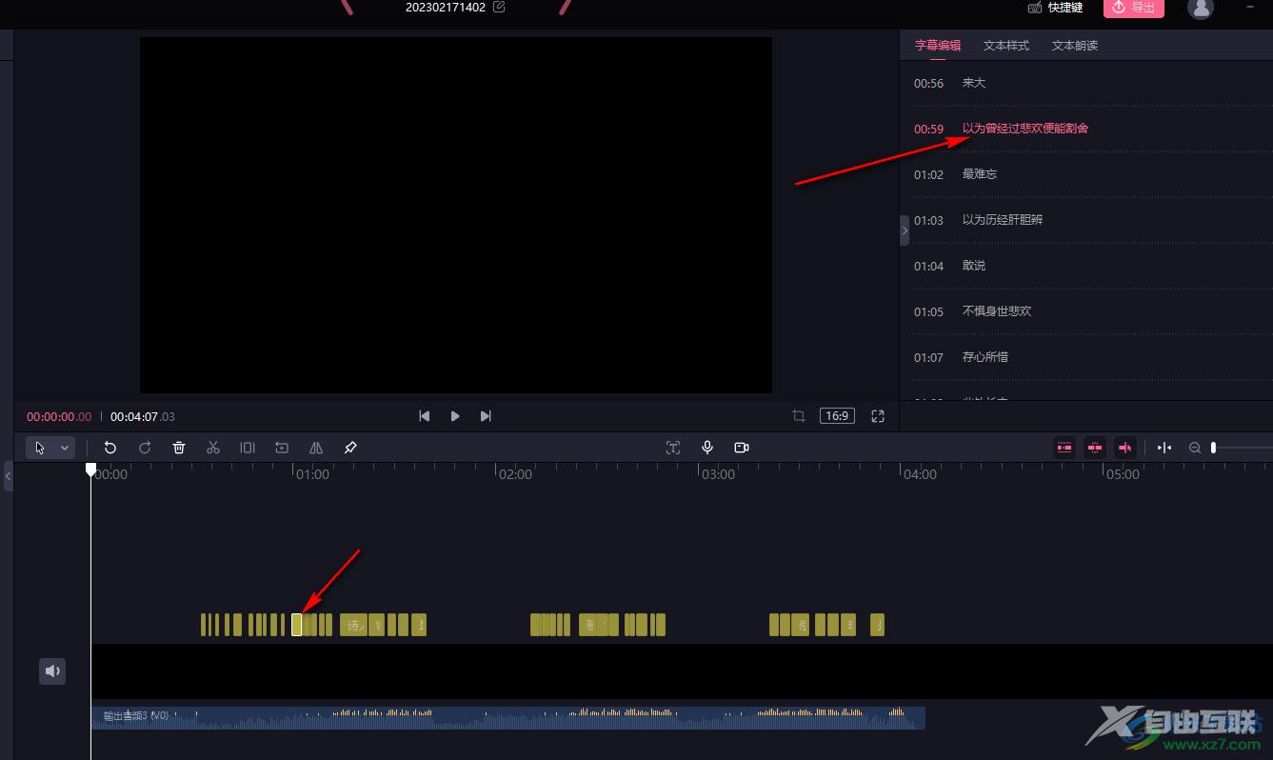
Task: Select subtitle 不惧身世悲欢
Action: (997, 311)
